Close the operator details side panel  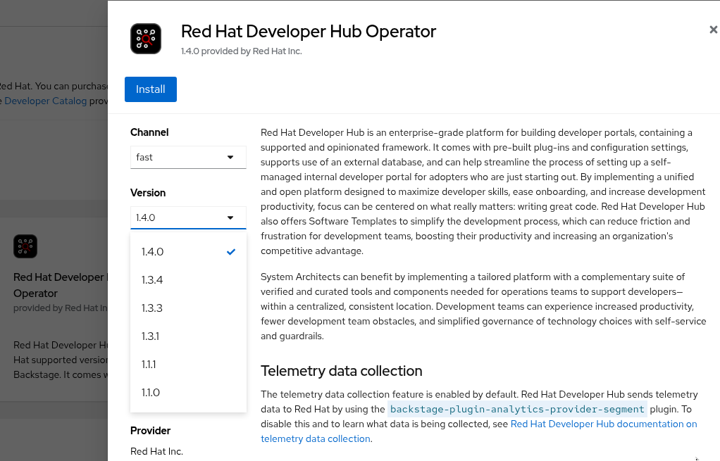[x=713, y=30]
